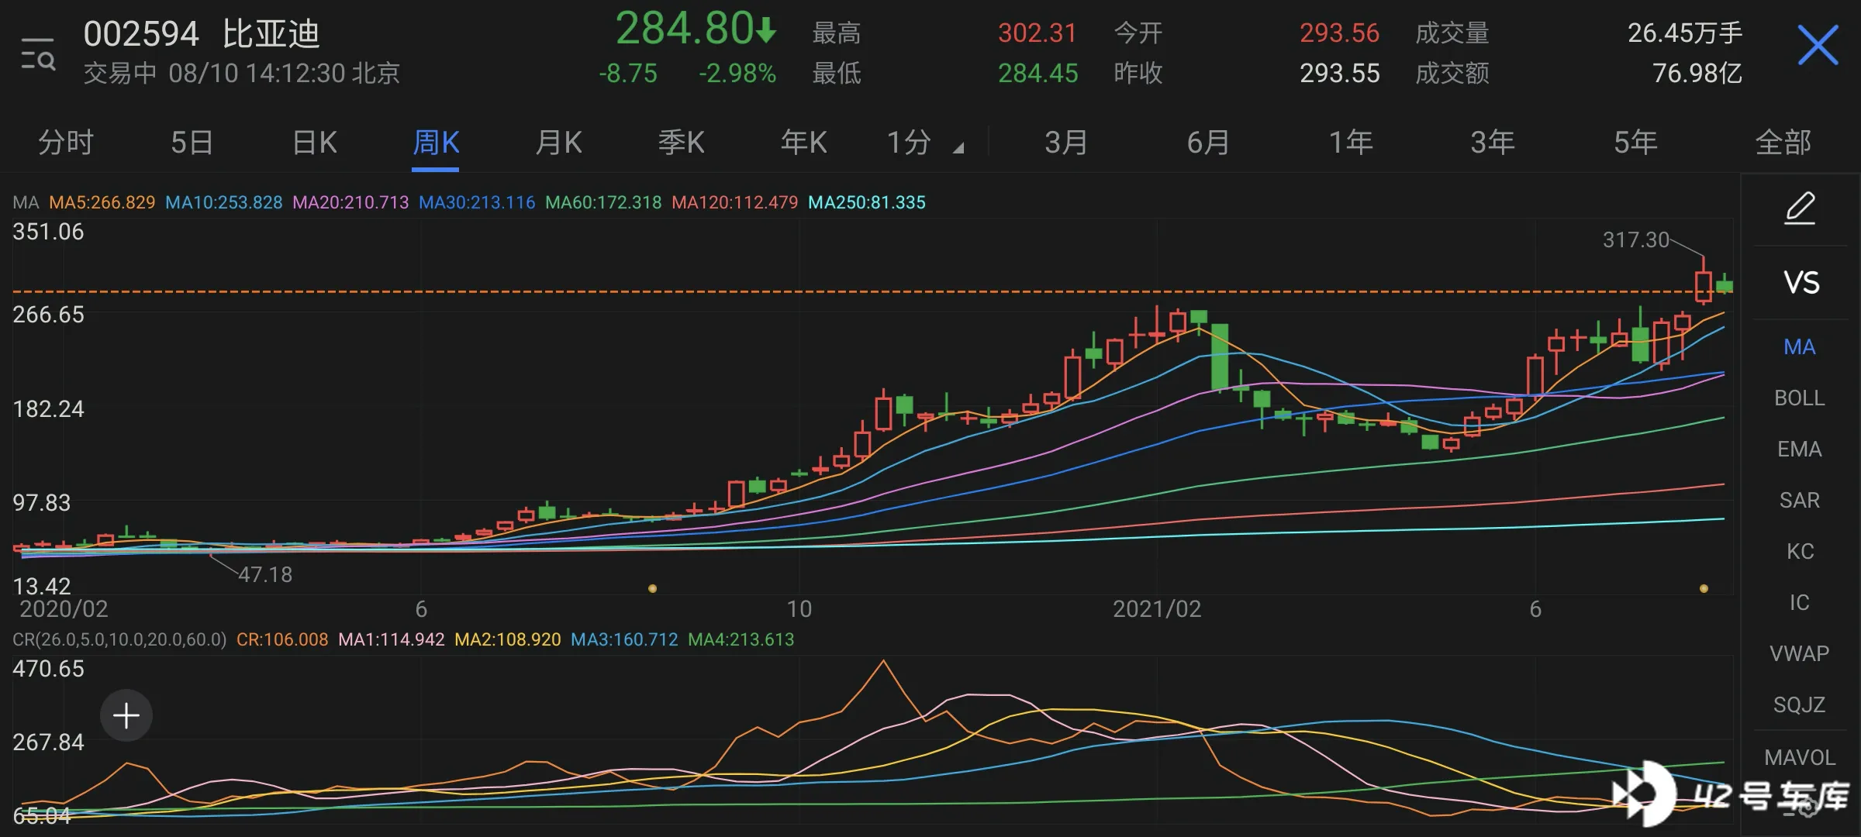Image resolution: width=1861 pixels, height=837 pixels.
Task: Expand the 1分 minute interval dropdown
Action: pyautogui.click(x=924, y=143)
